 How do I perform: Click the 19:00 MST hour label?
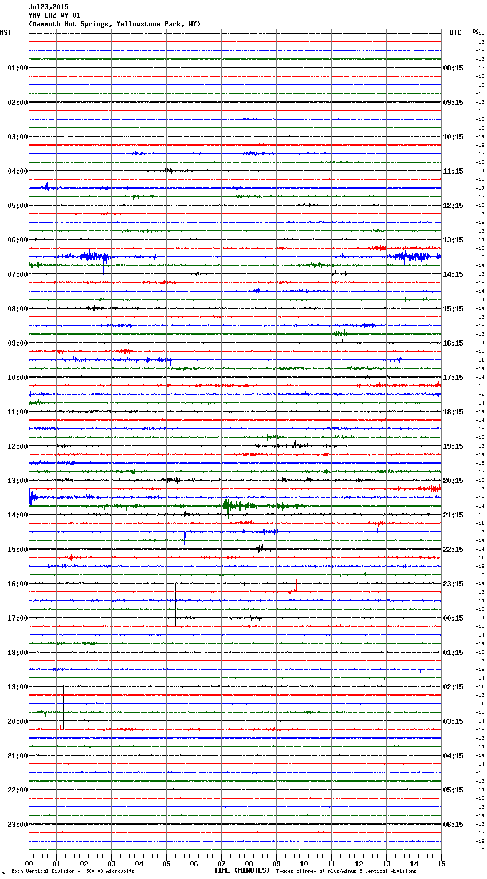[18, 687]
